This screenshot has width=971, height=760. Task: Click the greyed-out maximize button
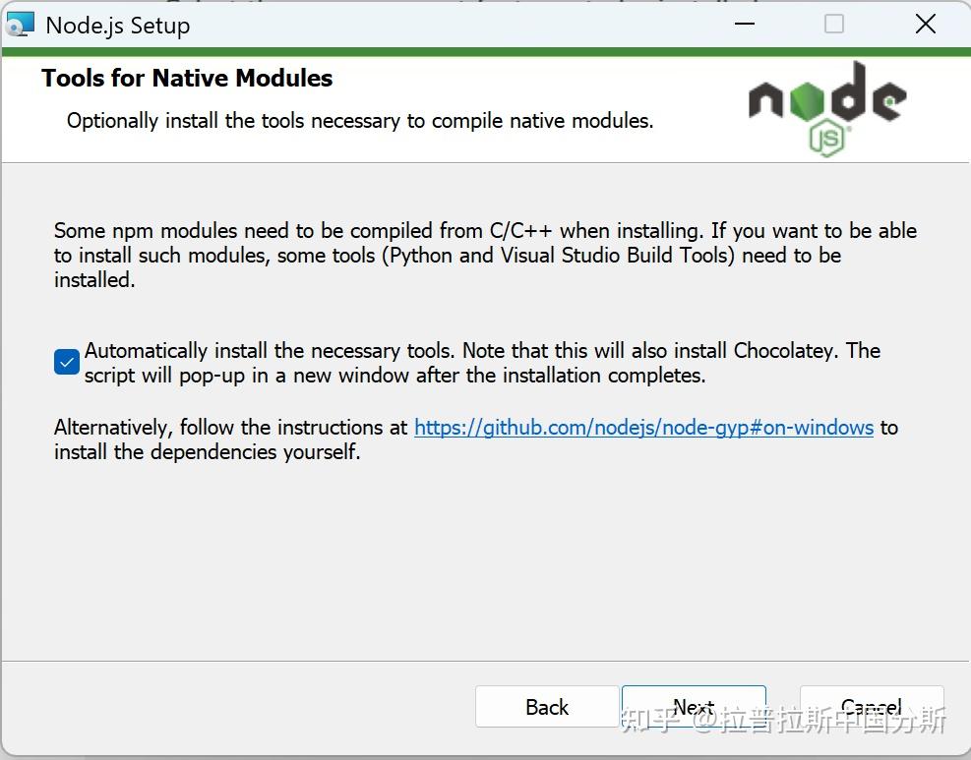(x=834, y=25)
